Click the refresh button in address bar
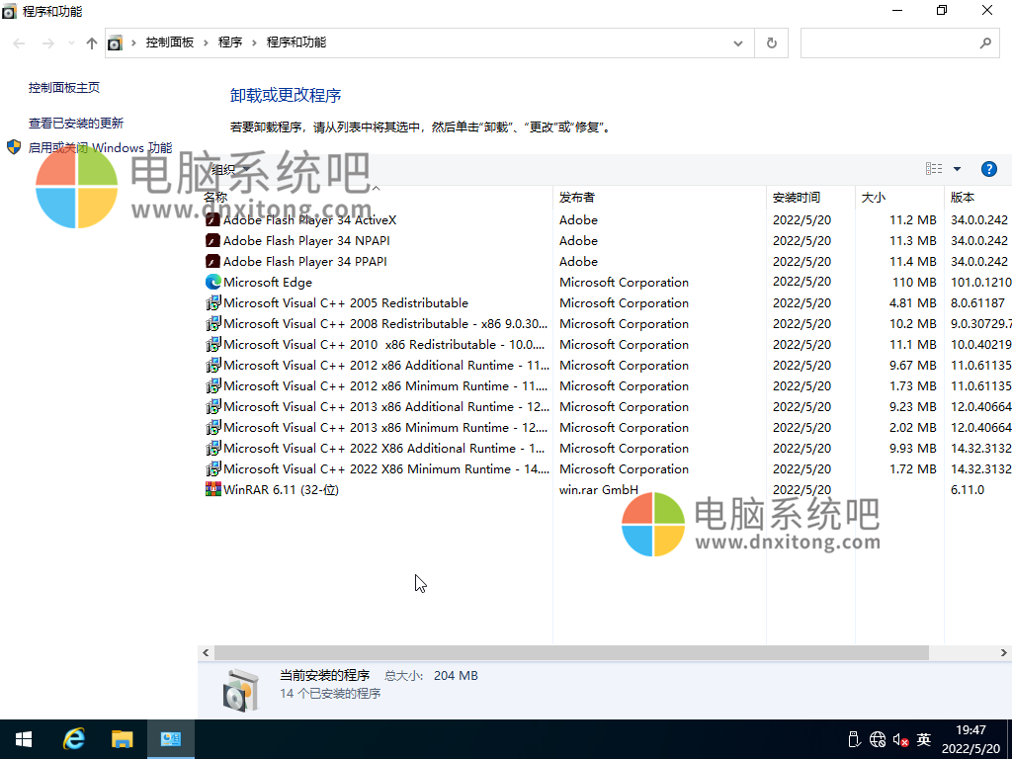This screenshot has width=1012, height=759. click(772, 42)
